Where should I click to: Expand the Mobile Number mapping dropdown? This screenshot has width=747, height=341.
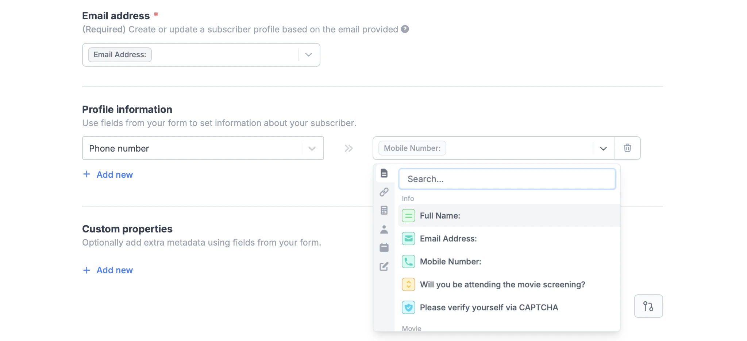(x=603, y=148)
